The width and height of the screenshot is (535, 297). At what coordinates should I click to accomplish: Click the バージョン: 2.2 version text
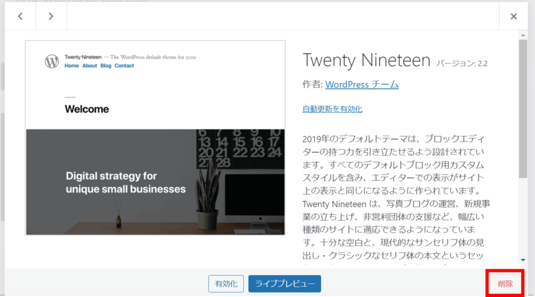462,64
